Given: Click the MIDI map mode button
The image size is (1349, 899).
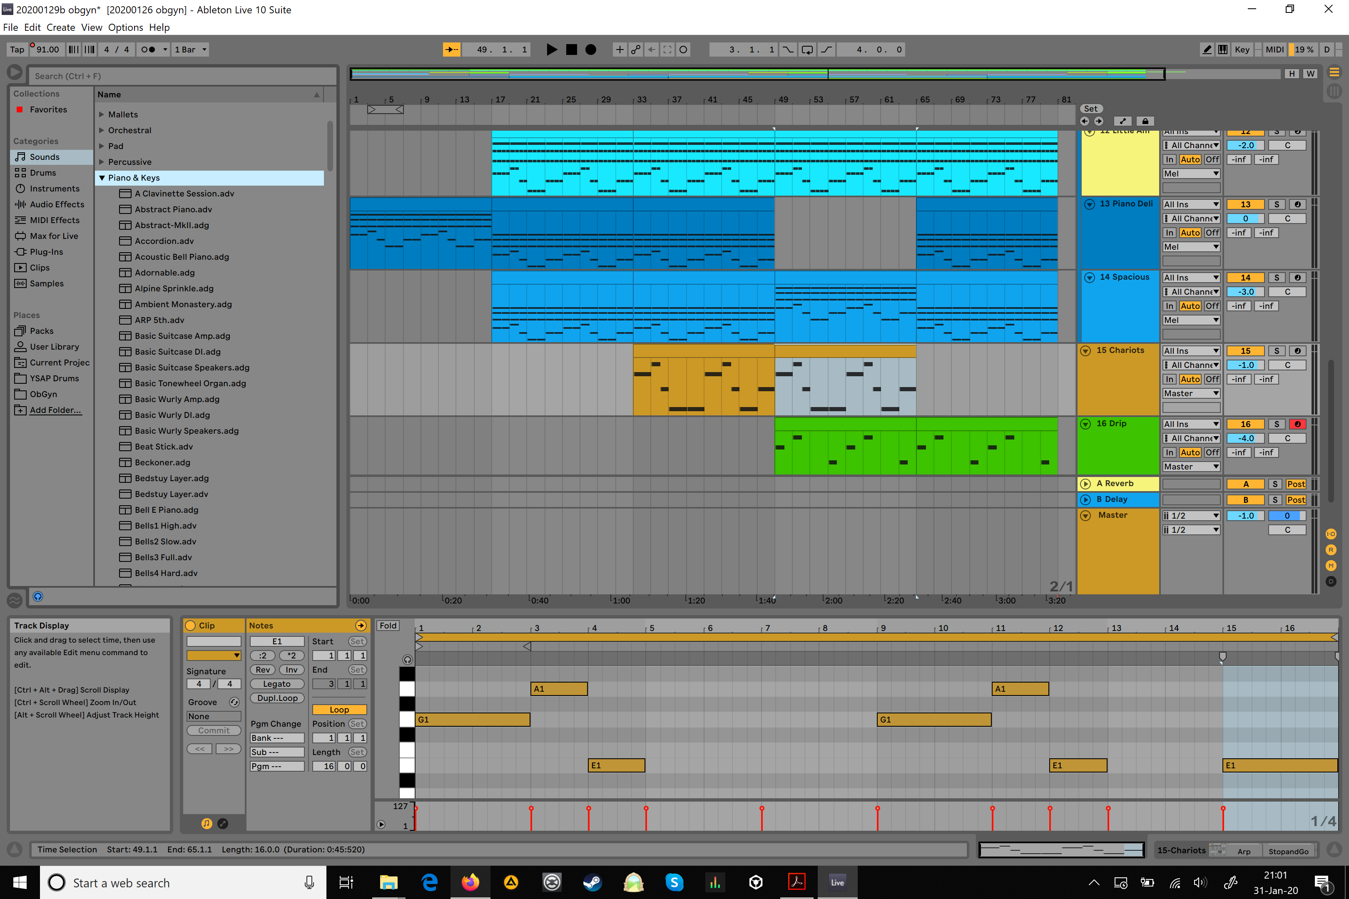Looking at the screenshot, I should (1274, 50).
